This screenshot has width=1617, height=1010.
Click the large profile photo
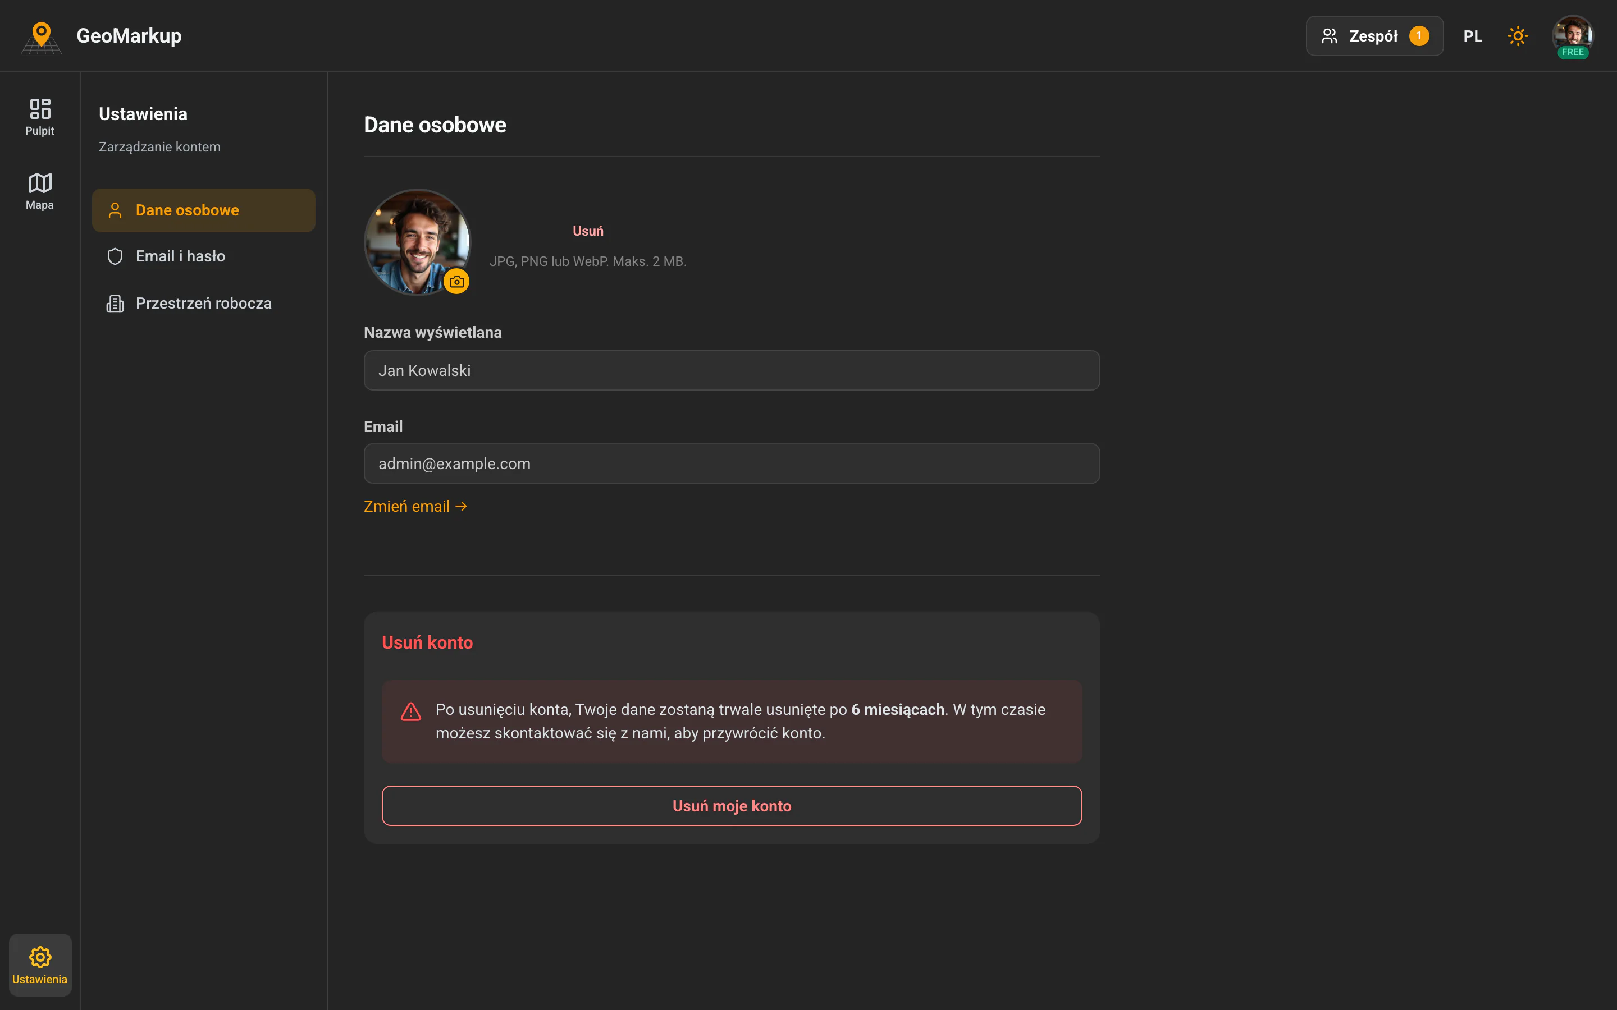418,242
